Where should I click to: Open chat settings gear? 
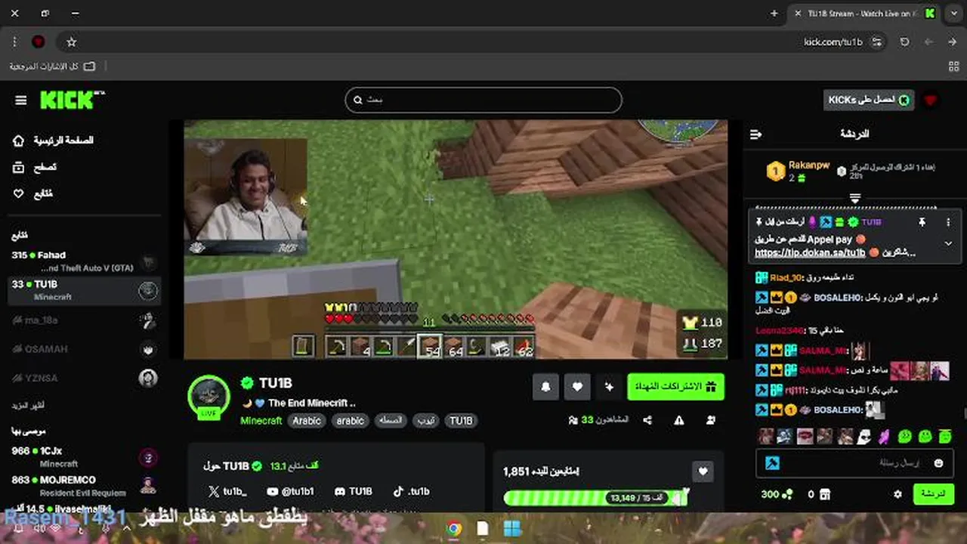click(x=897, y=494)
